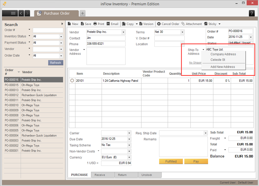
Task: Go forward with the right arrow button
Action: pos(27,13)
